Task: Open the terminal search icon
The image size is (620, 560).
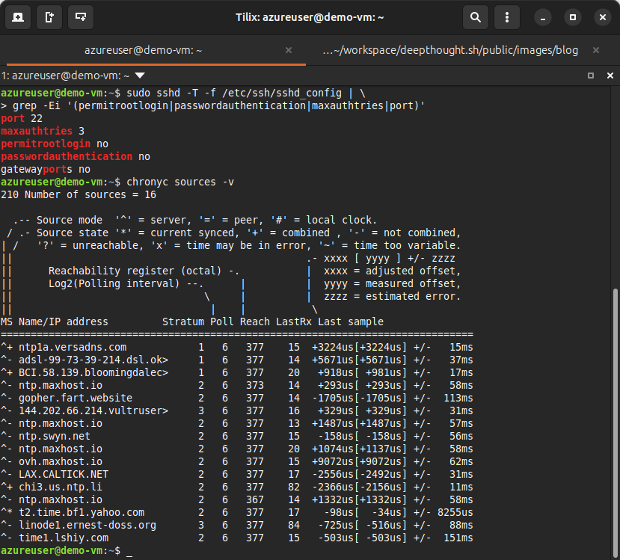Action: click(x=475, y=17)
